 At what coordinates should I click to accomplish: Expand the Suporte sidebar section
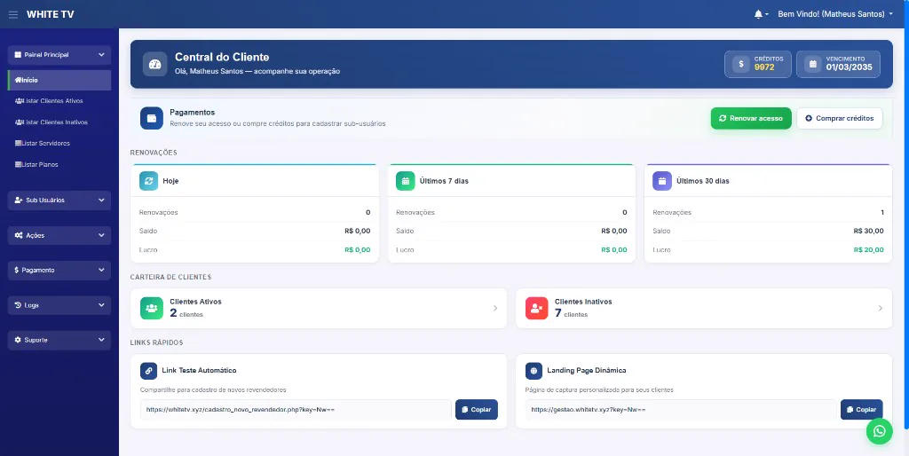59,340
